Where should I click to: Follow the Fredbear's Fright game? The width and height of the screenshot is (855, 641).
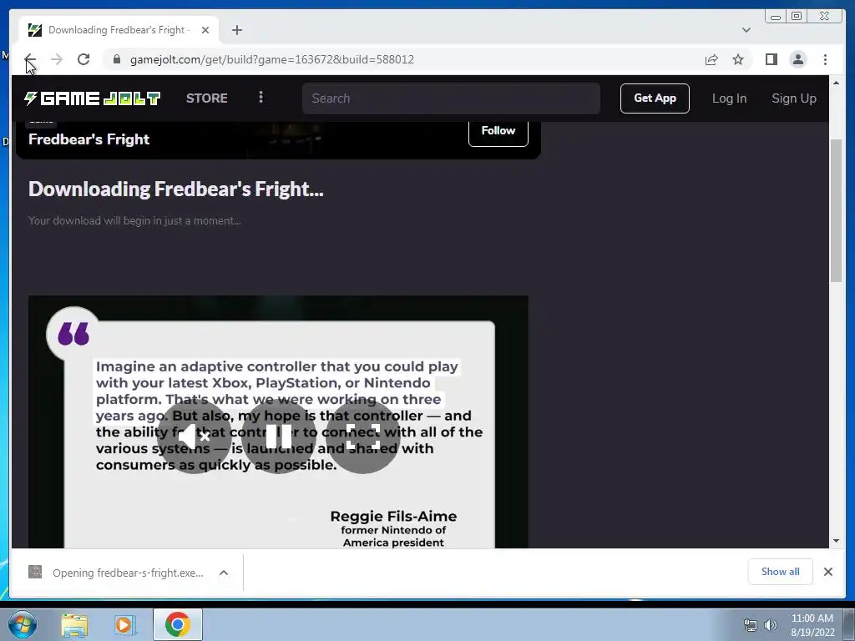(498, 132)
